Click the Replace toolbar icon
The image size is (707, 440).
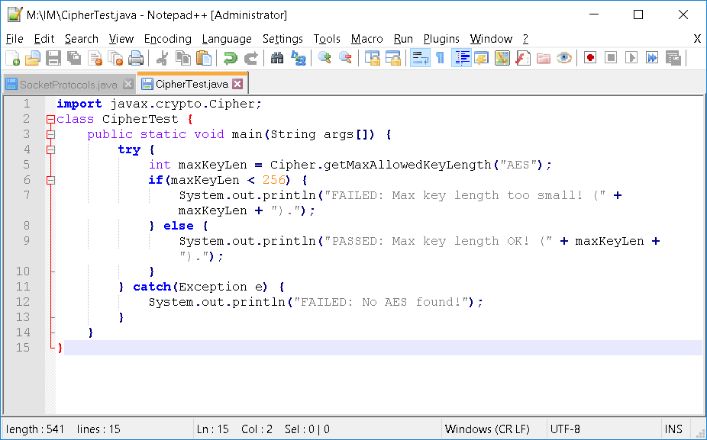(x=298, y=58)
